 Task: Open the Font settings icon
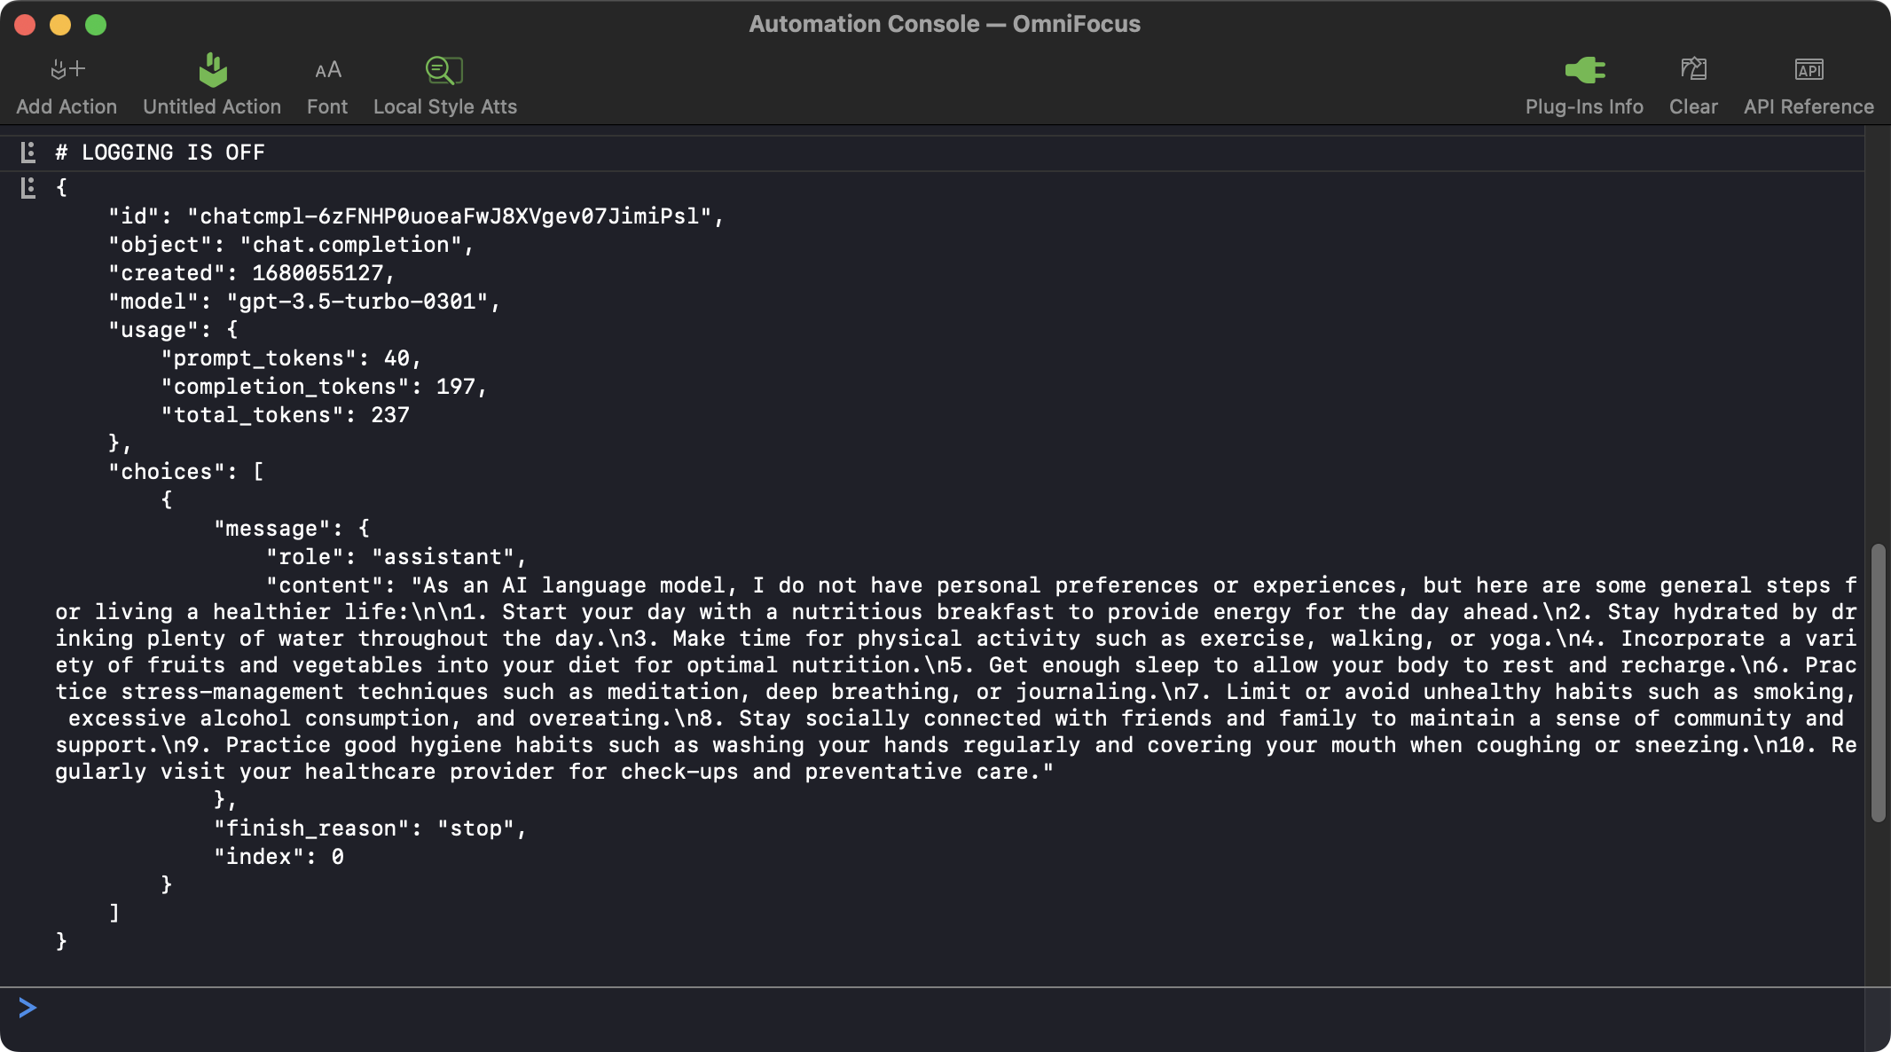pos(327,70)
